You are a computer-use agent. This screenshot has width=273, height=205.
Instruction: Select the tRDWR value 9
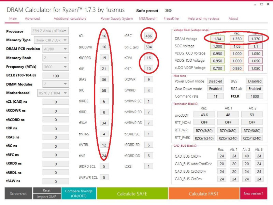tap(149, 79)
